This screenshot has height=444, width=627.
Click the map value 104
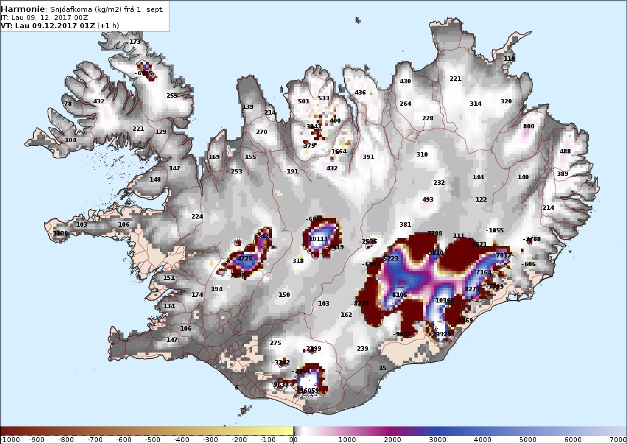[x=71, y=140]
